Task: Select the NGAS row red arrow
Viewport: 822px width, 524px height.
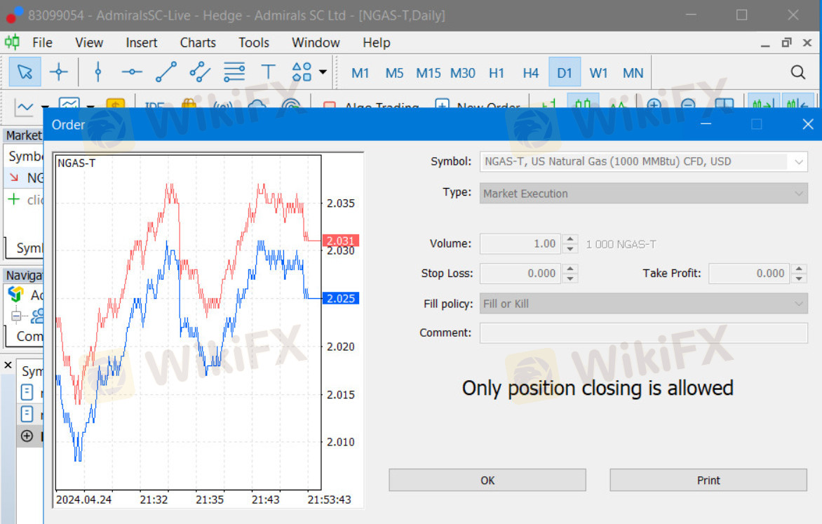Action: coord(14,177)
